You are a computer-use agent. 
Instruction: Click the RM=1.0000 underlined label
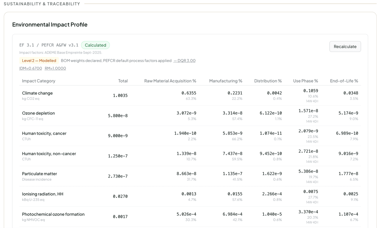(x=55, y=68)
